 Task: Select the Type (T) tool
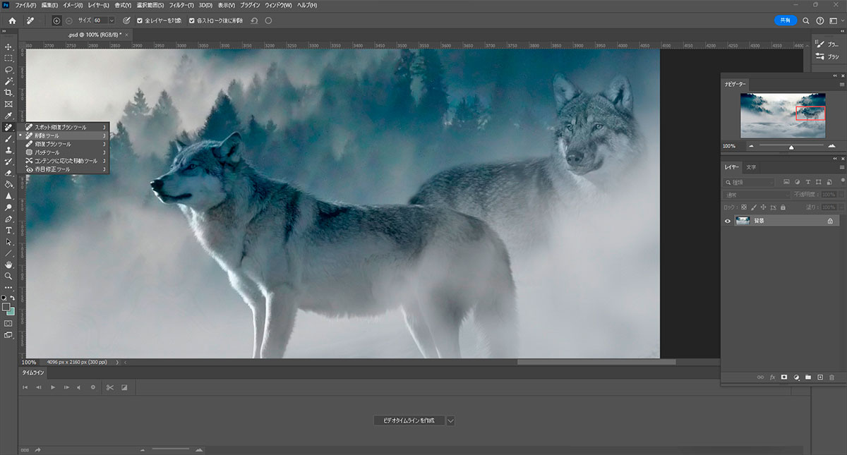coord(8,231)
